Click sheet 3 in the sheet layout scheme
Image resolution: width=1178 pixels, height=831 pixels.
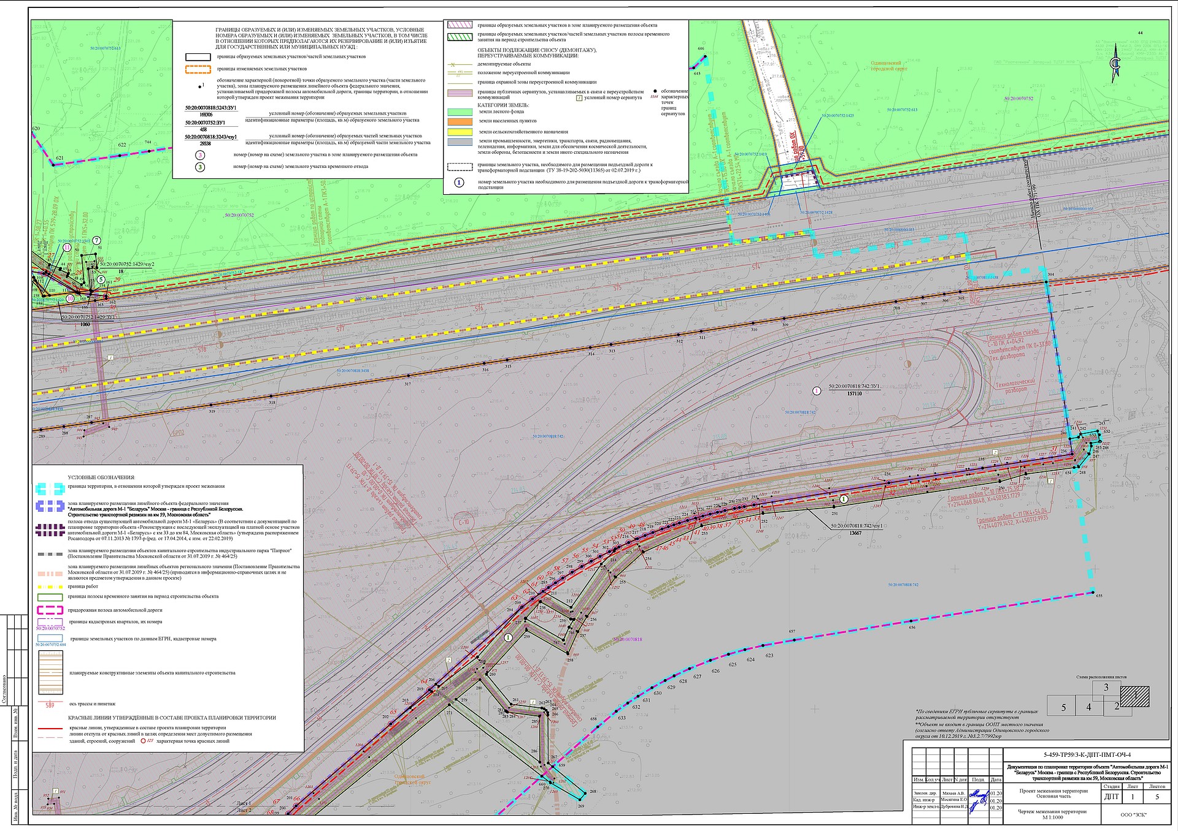[x=1106, y=688]
